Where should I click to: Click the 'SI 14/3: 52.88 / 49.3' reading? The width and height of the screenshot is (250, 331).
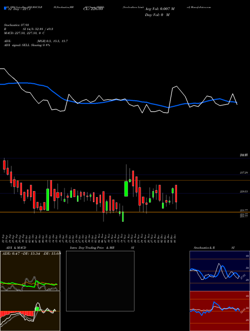[x=38, y=29]
